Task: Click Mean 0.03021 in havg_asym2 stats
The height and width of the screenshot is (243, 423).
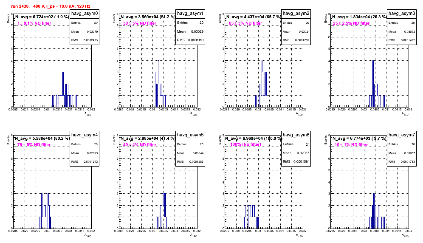Action: 296,31
